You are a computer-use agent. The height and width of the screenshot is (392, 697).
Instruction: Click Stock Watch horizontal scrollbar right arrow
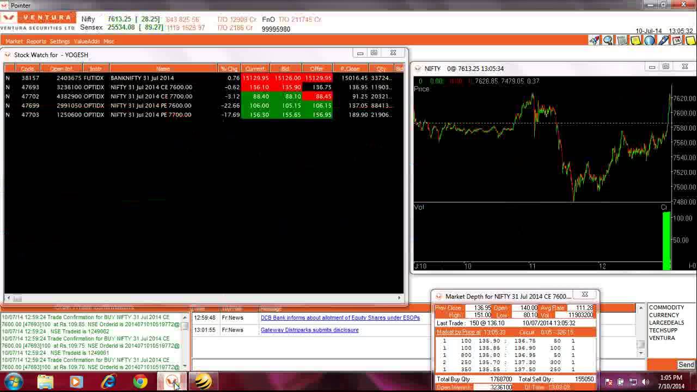click(x=400, y=298)
